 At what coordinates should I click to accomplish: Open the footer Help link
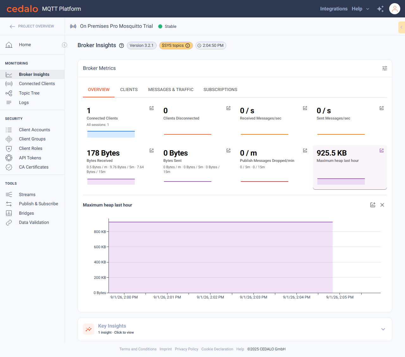(240, 349)
